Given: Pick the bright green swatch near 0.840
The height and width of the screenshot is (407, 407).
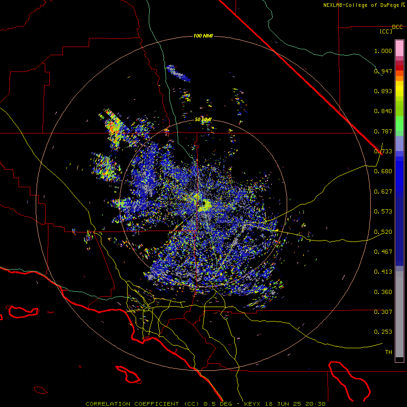Looking at the screenshot, I should tap(399, 123).
